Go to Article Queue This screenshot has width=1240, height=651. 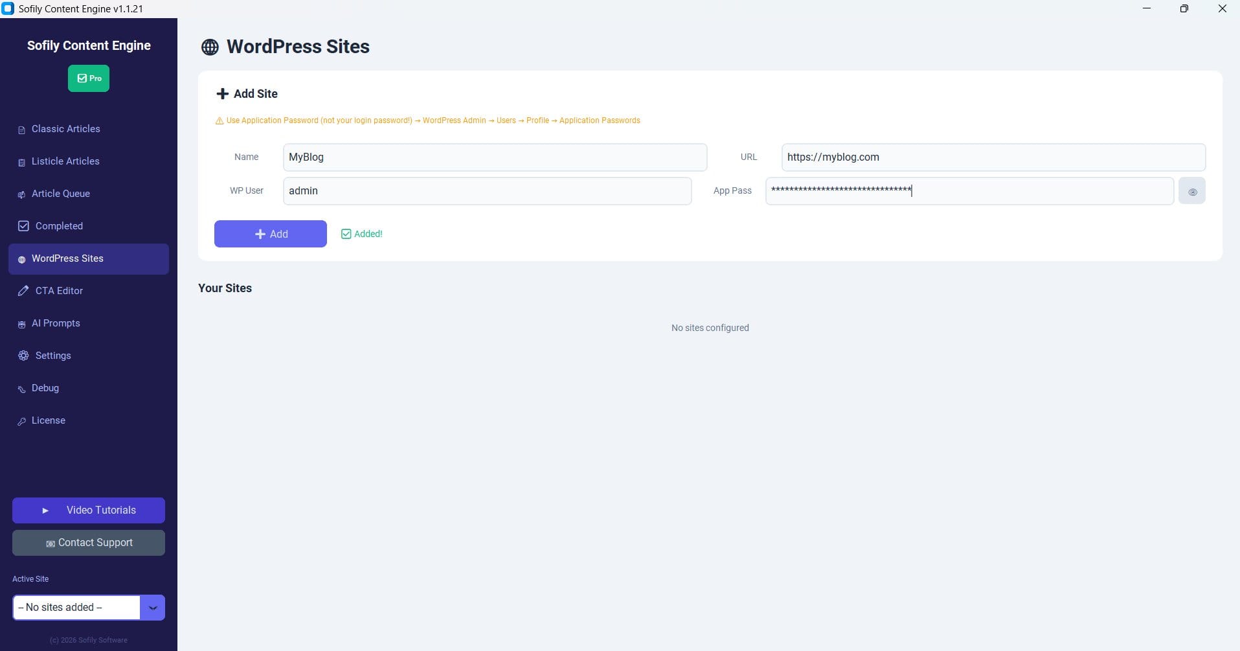pos(89,194)
